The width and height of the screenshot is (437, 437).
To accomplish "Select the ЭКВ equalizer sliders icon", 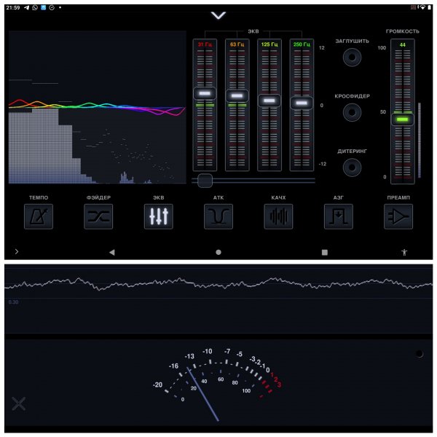I will [158, 216].
